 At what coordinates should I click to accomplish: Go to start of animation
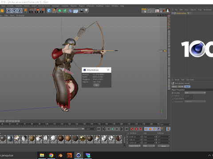99,129
